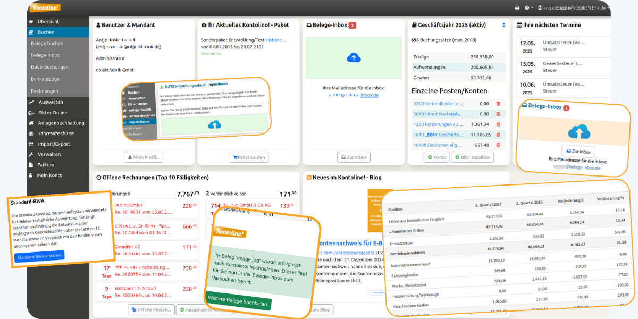The height and width of the screenshot is (319, 638).
Task: Open Rechnungen submenu entry
Action: point(58,91)
